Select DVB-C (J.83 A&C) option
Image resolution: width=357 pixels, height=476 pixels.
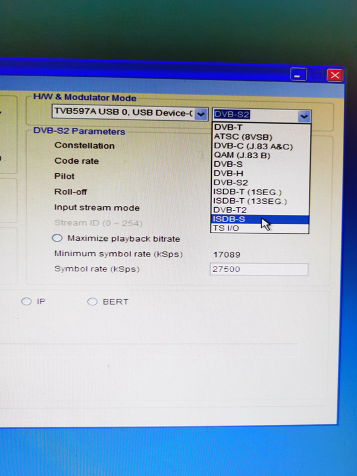tap(261, 146)
